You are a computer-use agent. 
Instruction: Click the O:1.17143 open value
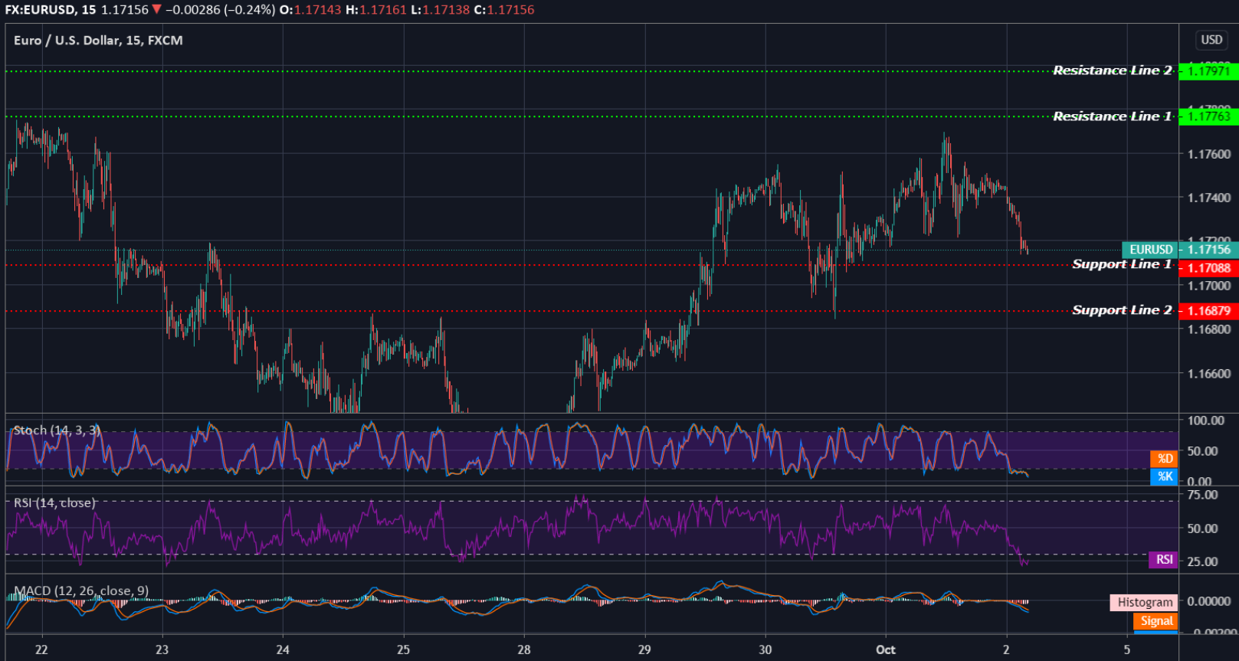tap(310, 10)
